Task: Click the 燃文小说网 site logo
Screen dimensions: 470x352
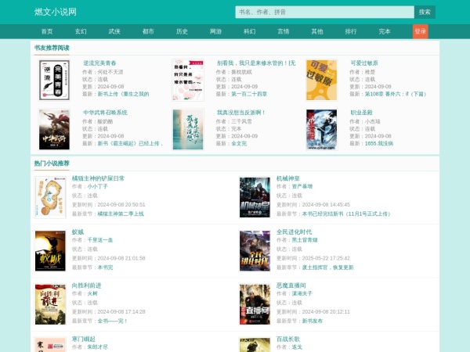Action: click(55, 12)
